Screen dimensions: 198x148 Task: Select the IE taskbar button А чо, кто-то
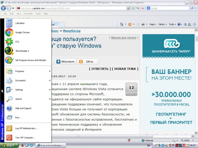pos(50,145)
